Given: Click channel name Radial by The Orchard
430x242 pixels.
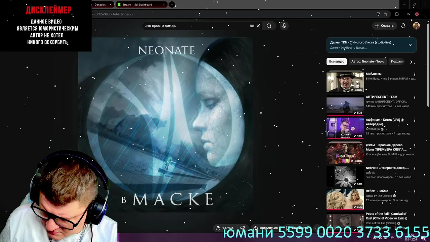Looking at the screenshot, I should 379,196.
